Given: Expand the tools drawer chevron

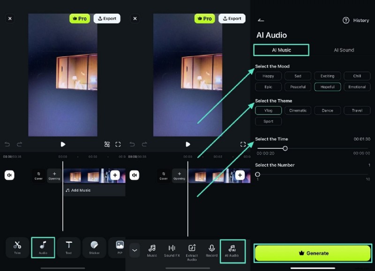Looking at the screenshot, I should coord(135,250).
